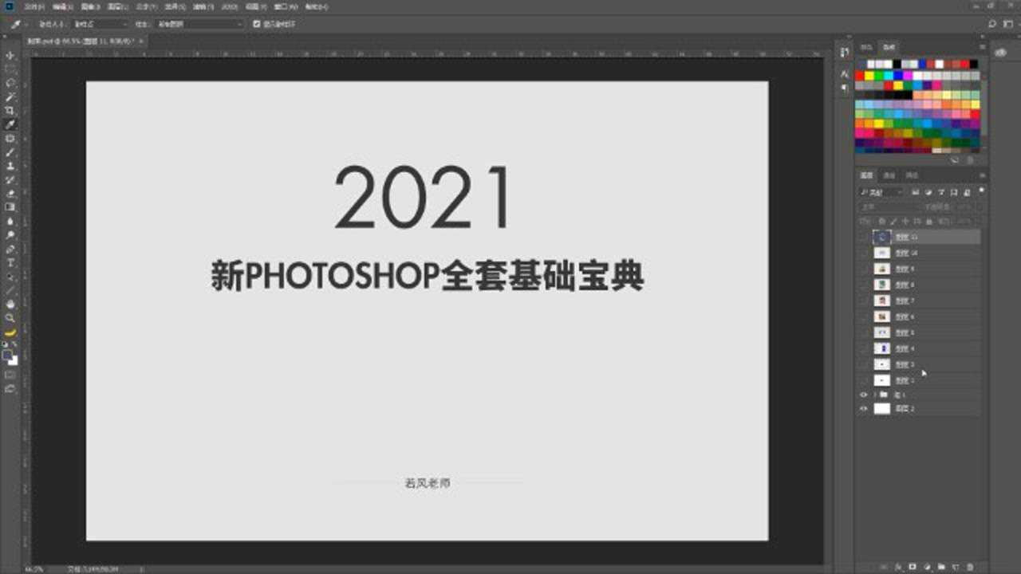The width and height of the screenshot is (1021, 574).
Task: Click the Add new layer icon
Action: (956, 566)
